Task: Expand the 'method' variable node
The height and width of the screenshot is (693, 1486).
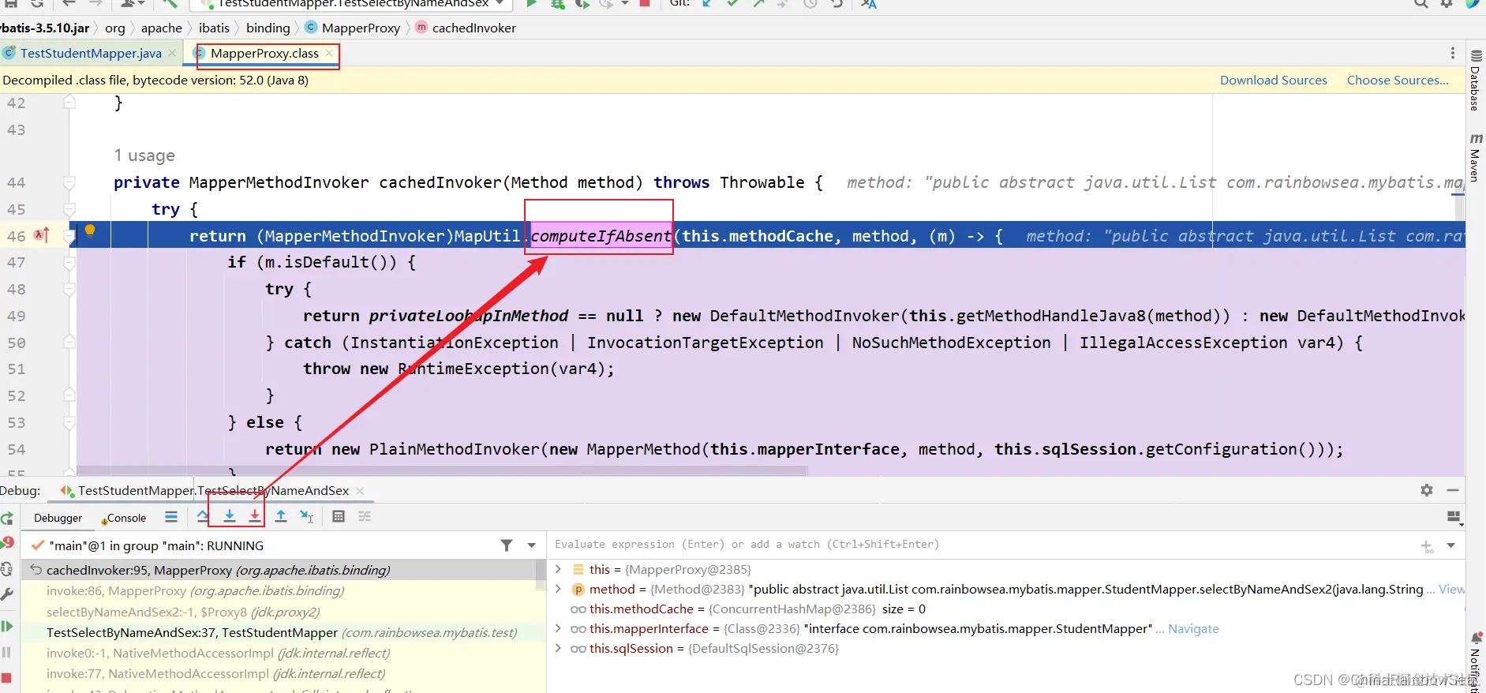Action: [559, 589]
